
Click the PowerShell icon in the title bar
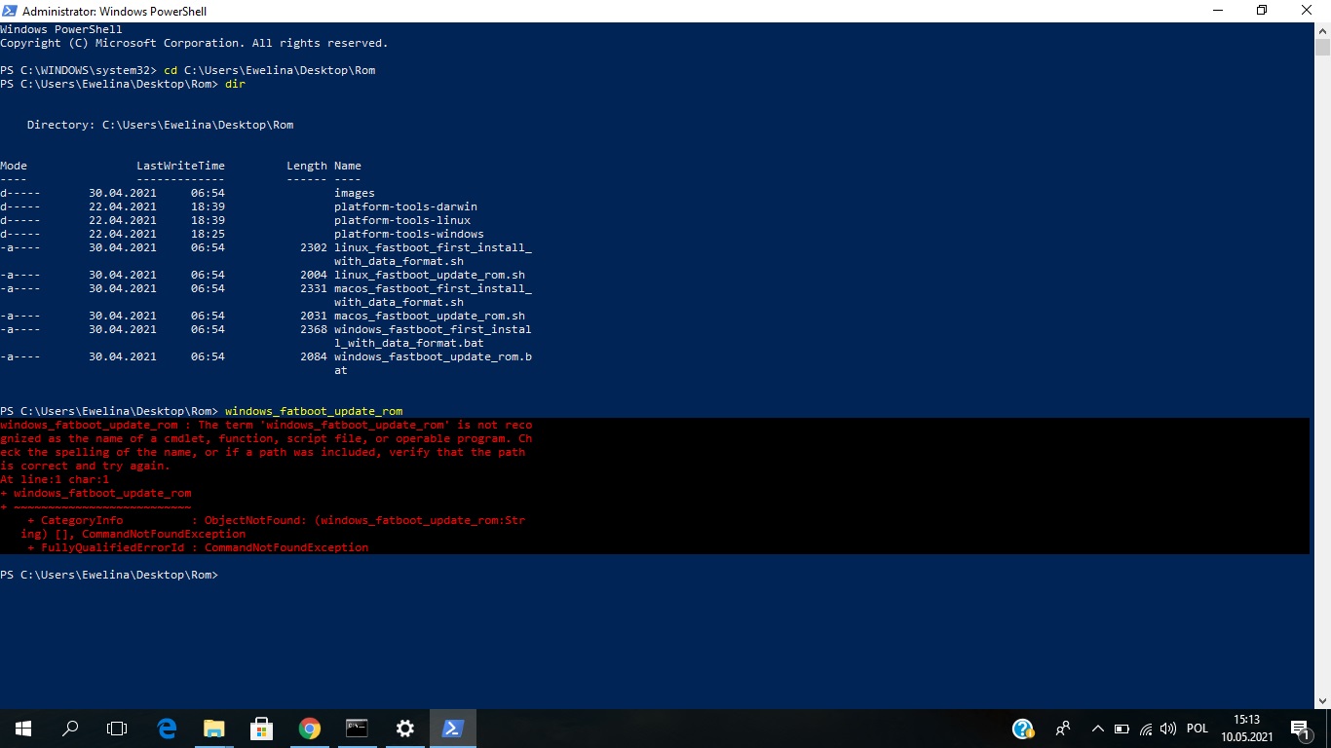[10, 11]
